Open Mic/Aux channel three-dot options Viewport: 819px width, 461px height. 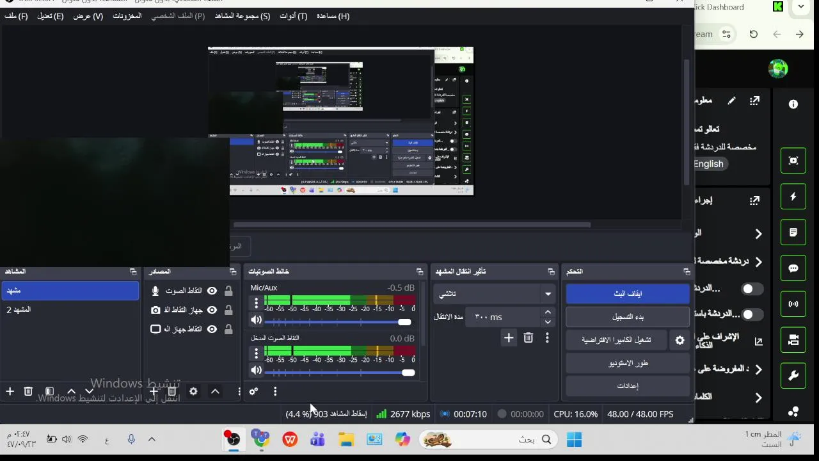click(x=257, y=303)
